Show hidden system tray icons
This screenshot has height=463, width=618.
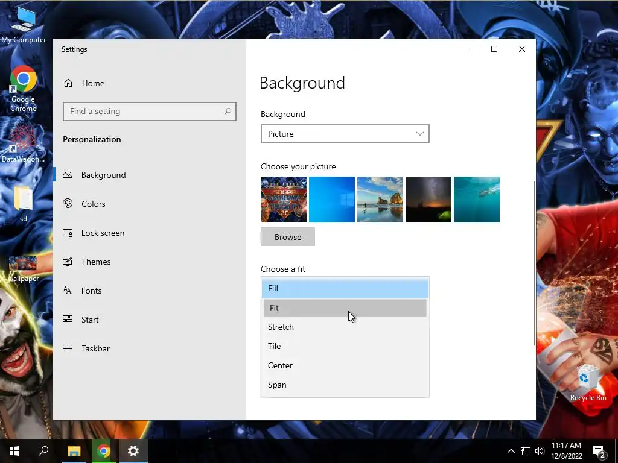pos(511,451)
